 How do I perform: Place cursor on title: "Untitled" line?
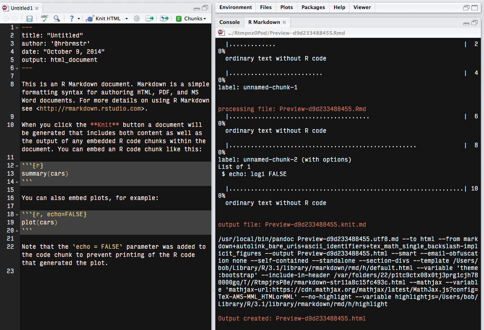[52, 36]
